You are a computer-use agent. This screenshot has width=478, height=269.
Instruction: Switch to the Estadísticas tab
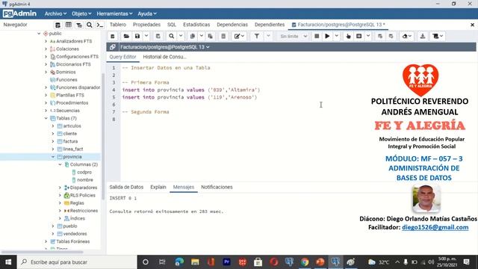(x=196, y=25)
